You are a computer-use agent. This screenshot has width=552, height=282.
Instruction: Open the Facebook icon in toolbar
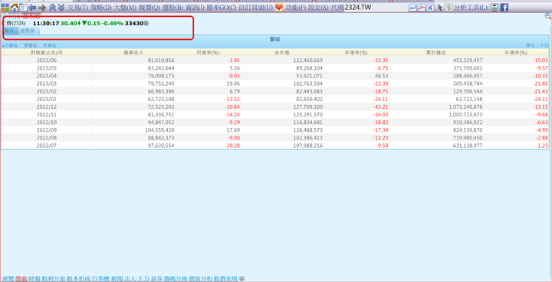(504, 8)
